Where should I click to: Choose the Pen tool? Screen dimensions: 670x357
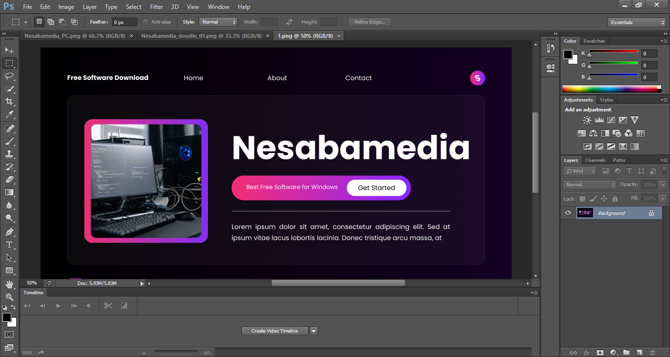[9, 232]
